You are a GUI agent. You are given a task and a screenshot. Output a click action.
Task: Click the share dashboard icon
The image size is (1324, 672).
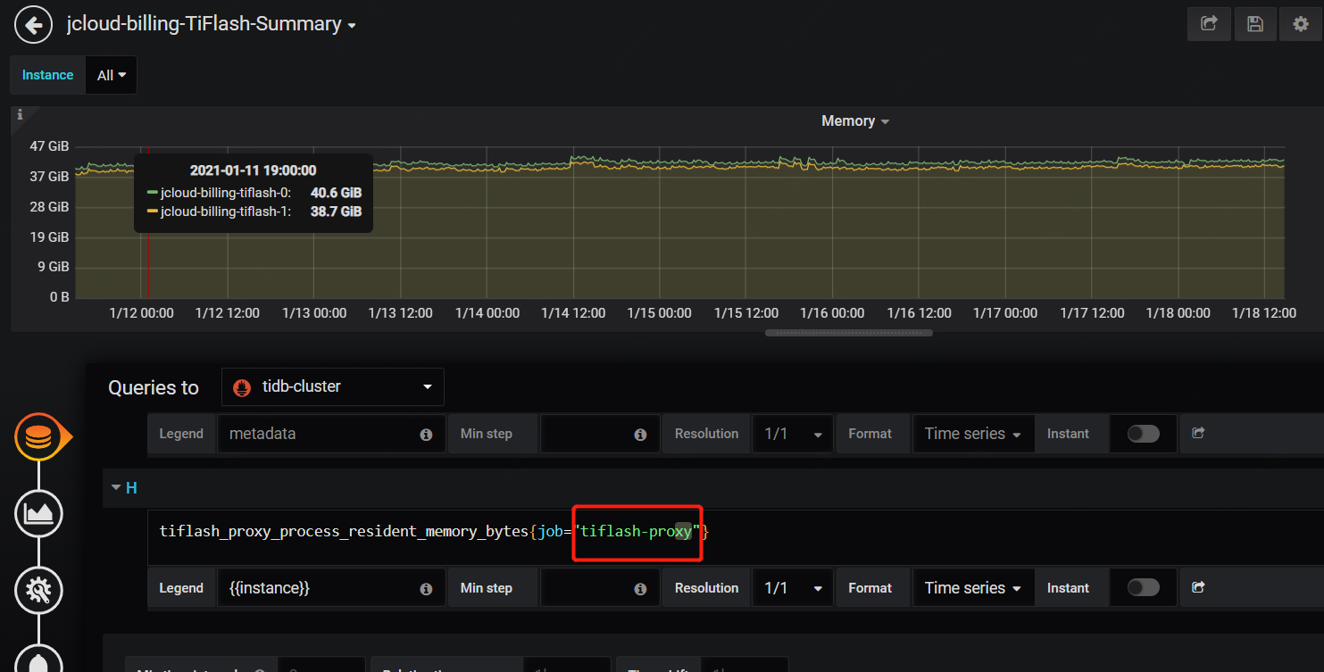point(1209,25)
